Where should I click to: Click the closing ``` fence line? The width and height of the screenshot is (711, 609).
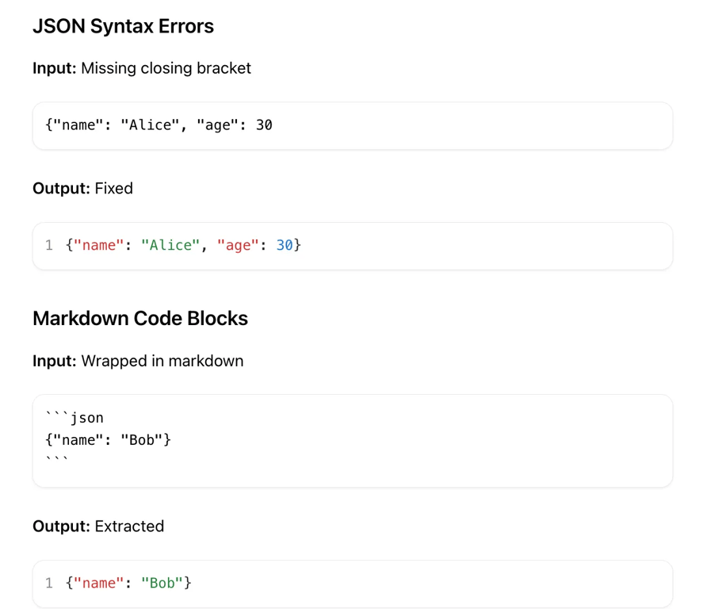click(x=57, y=460)
